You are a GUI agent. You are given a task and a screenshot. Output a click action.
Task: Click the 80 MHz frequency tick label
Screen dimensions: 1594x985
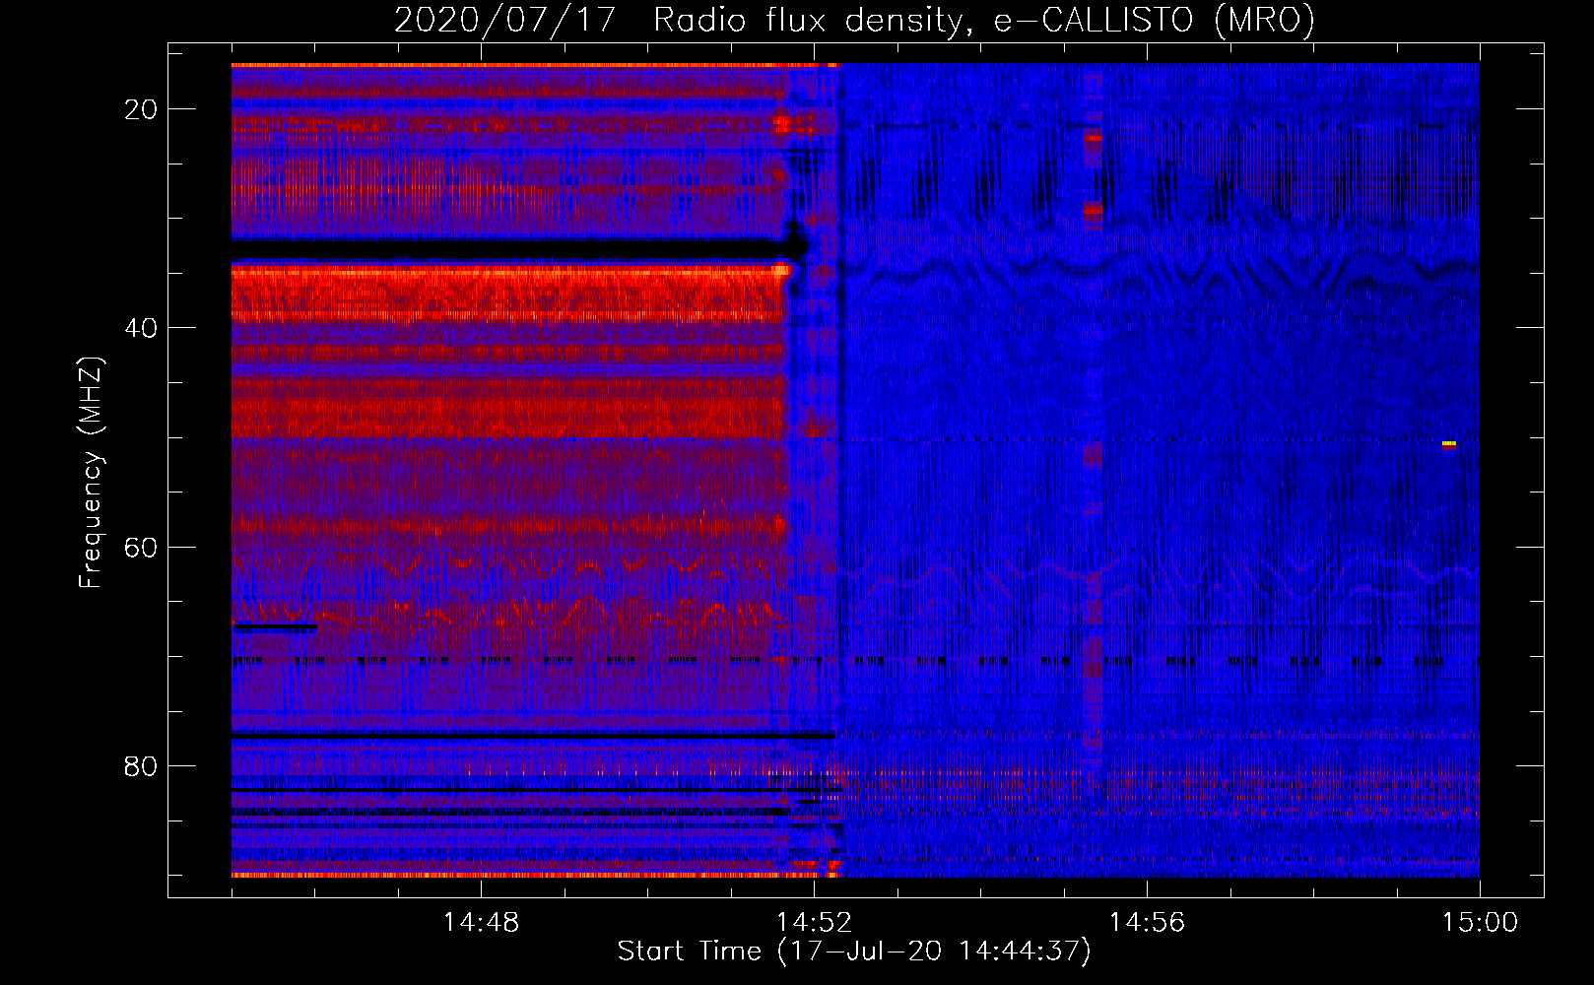pos(142,765)
